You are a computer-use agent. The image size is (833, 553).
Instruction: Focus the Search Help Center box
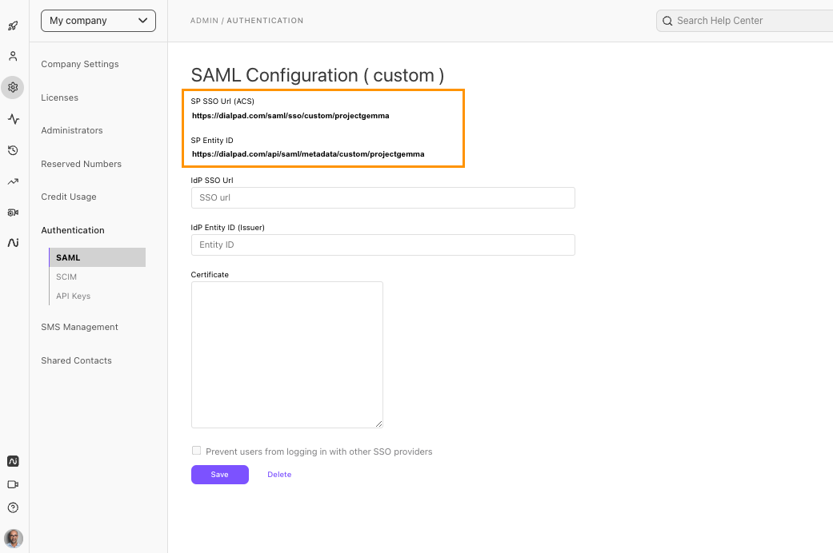tap(744, 21)
